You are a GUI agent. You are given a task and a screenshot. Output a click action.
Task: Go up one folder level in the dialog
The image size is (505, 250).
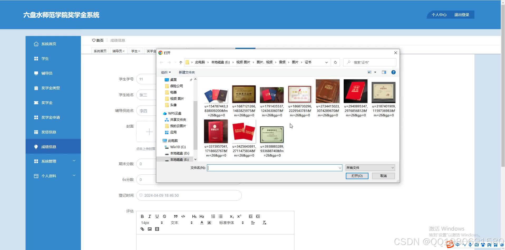tap(181, 62)
